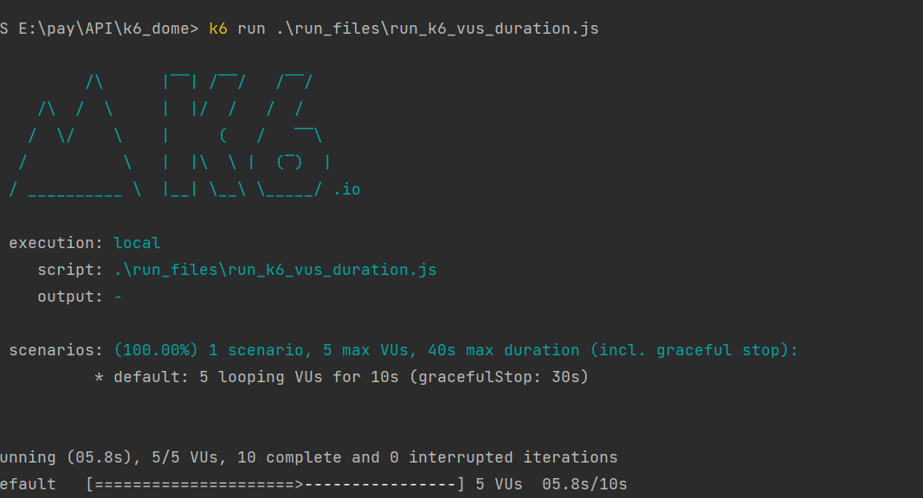This screenshot has height=498, width=923.
Task: Click the 'E:\pay\API\k6_dome>' prompt path
Action: (108, 29)
